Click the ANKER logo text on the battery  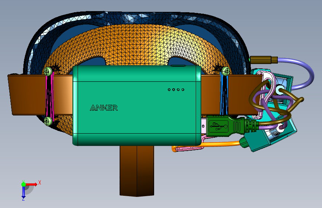click(104, 108)
